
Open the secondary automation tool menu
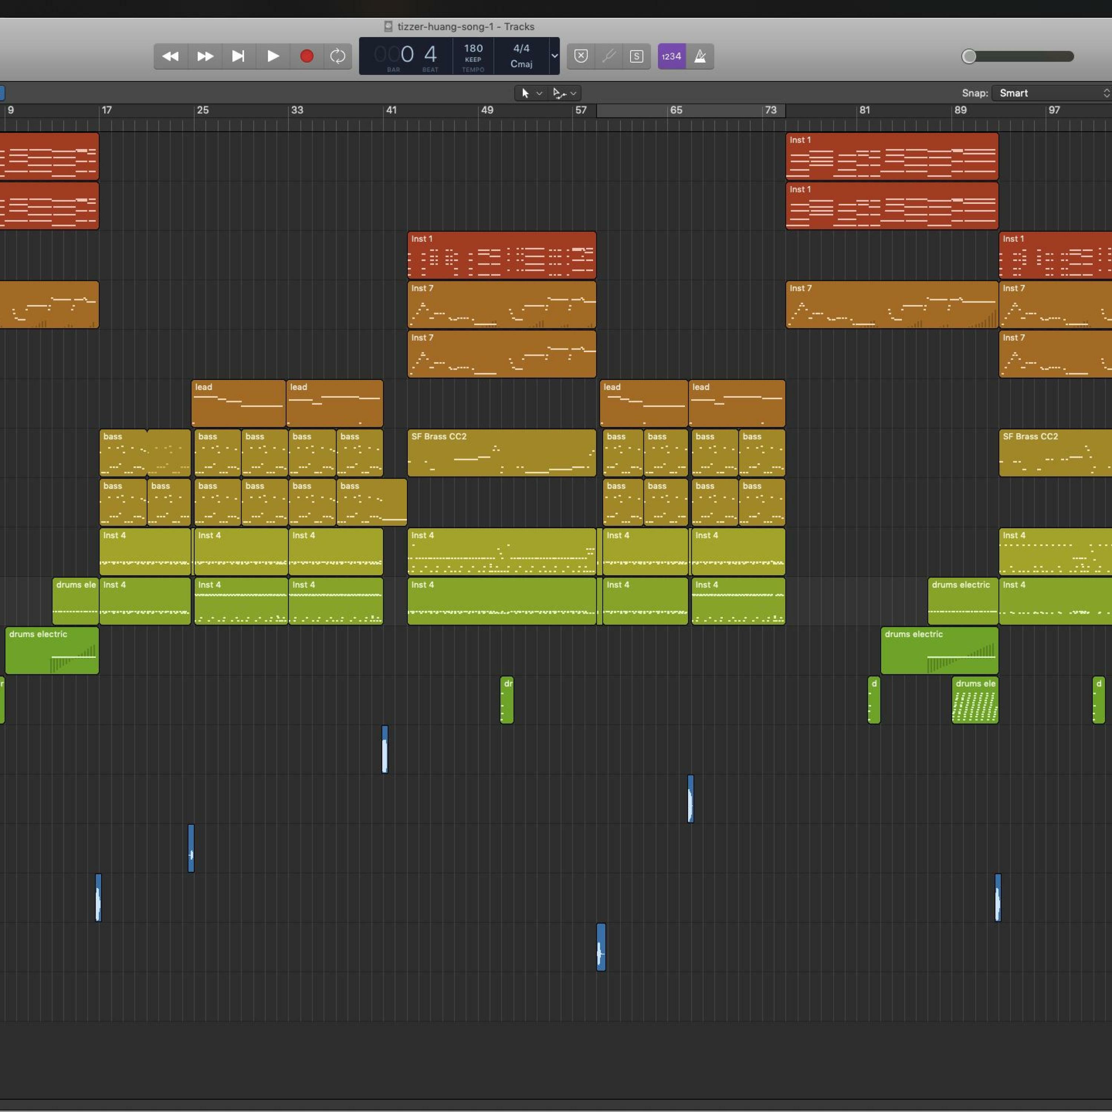point(564,93)
